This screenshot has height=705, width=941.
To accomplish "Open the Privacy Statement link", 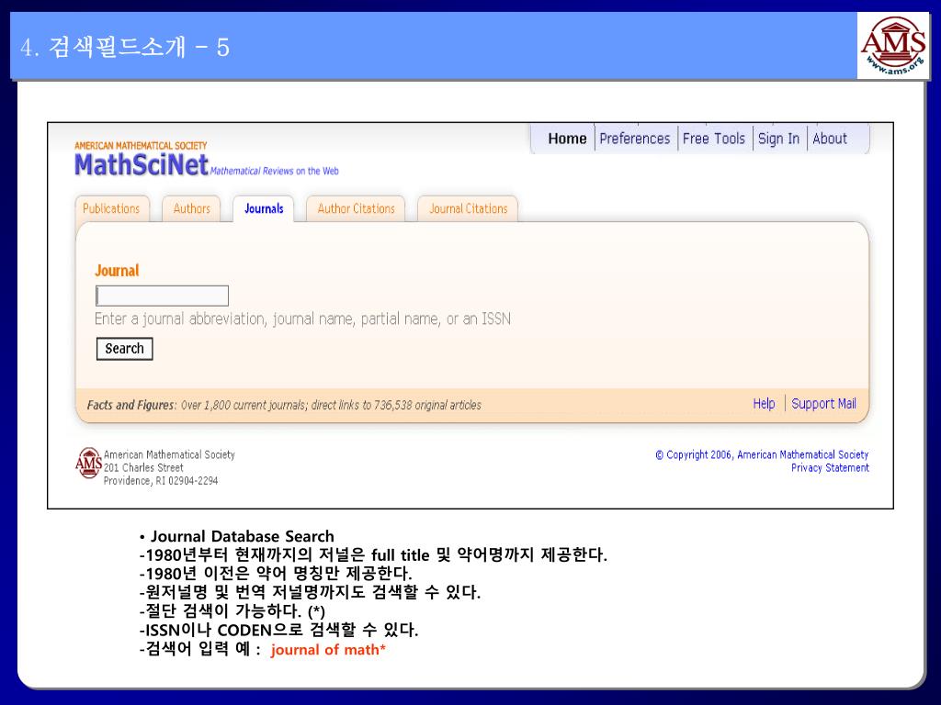I will [x=830, y=467].
